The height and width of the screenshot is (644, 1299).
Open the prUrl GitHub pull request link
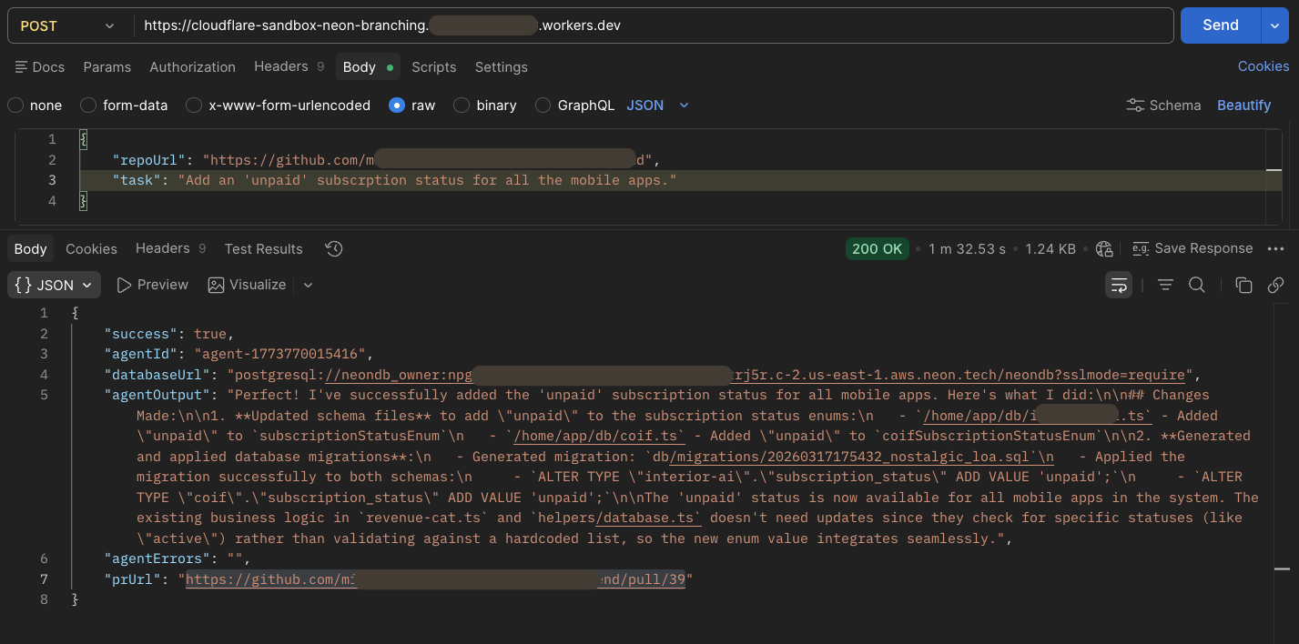(435, 579)
